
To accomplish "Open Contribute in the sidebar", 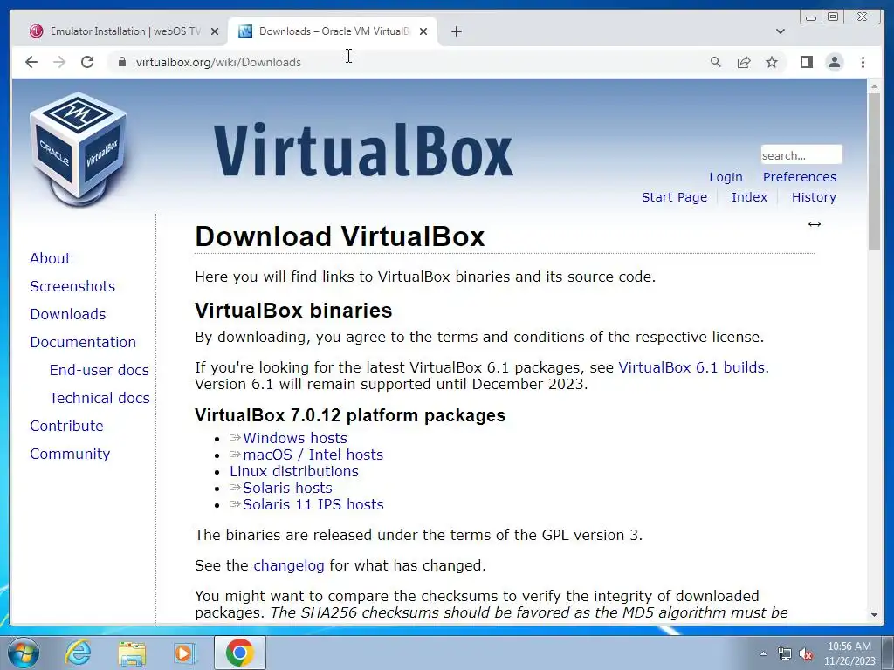I will [x=66, y=426].
